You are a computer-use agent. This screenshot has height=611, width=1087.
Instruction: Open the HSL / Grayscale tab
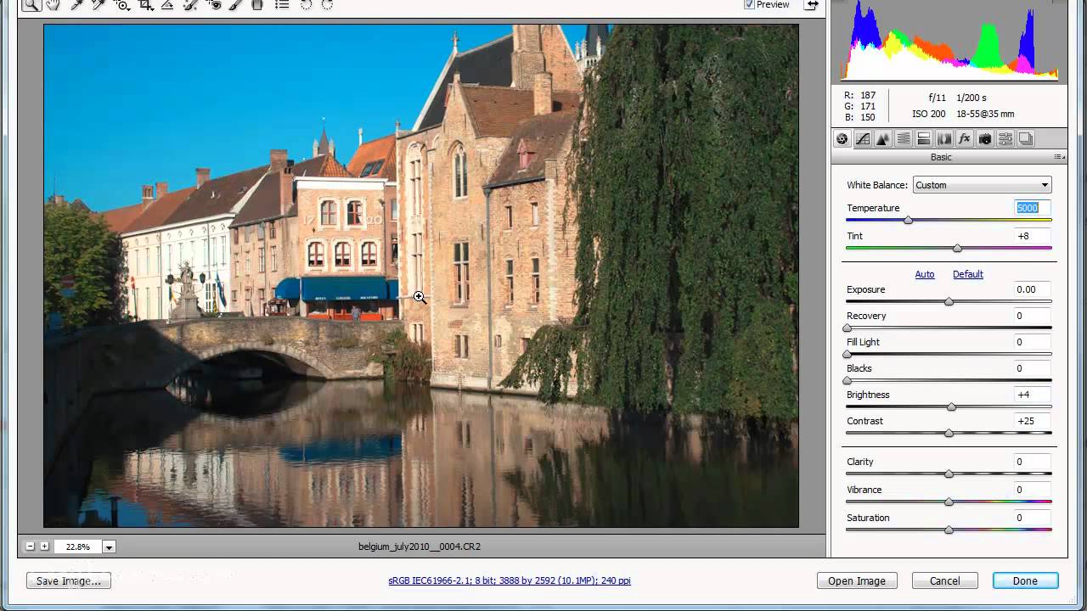[x=904, y=139]
